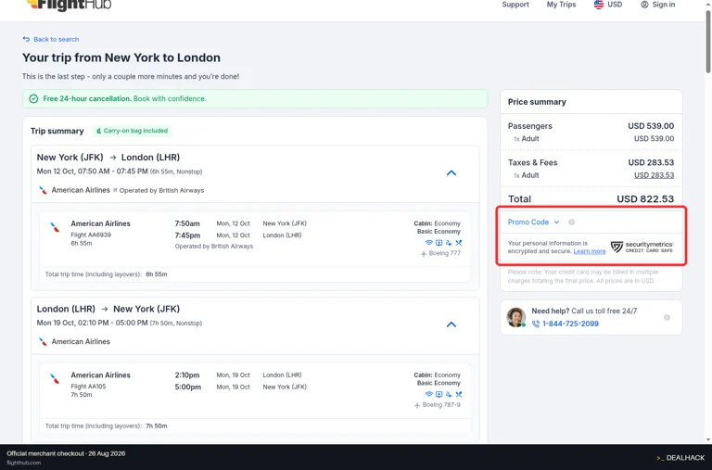This screenshot has width=712, height=470.
Task: Collapse the New York to London flight details
Action: pyautogui.click(x=451, y=173)
